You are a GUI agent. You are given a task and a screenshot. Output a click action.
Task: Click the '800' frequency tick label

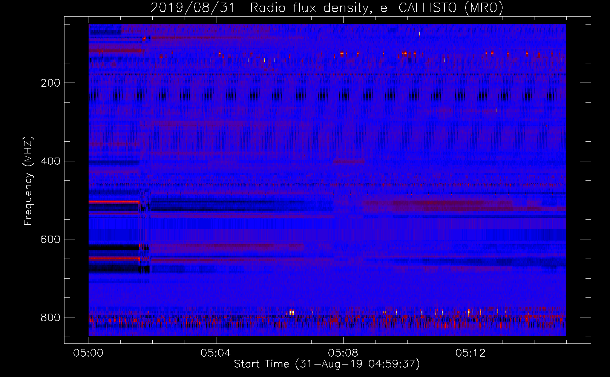[x=51, y=318]
